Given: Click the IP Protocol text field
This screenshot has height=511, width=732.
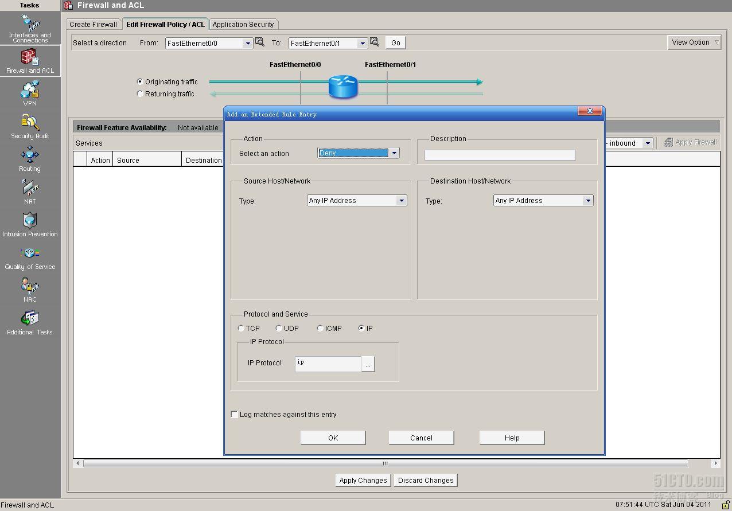Looking at the screenshot, I should point(328,364).
